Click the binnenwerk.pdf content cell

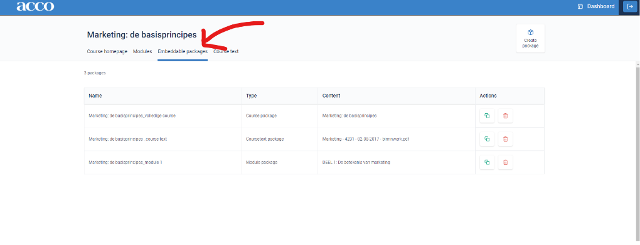tap(397, 139)
